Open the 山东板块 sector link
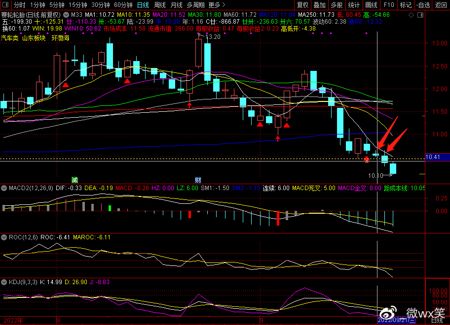450x325 pixels. click(x=33, y=38)
